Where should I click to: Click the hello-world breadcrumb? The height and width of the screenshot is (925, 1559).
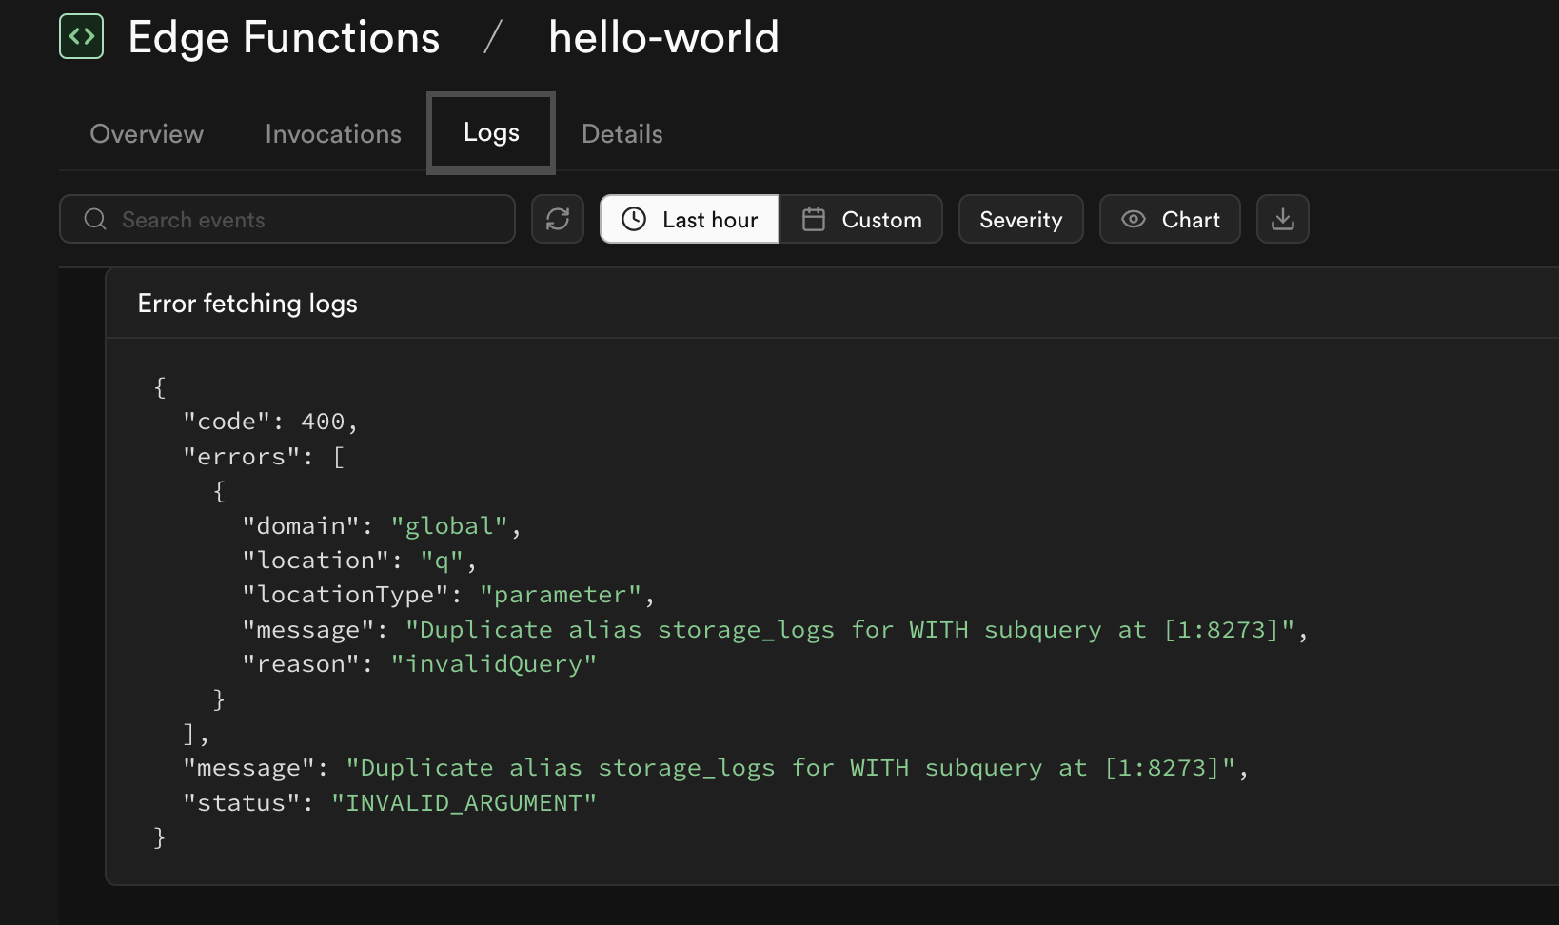click(x=662, y=36)
